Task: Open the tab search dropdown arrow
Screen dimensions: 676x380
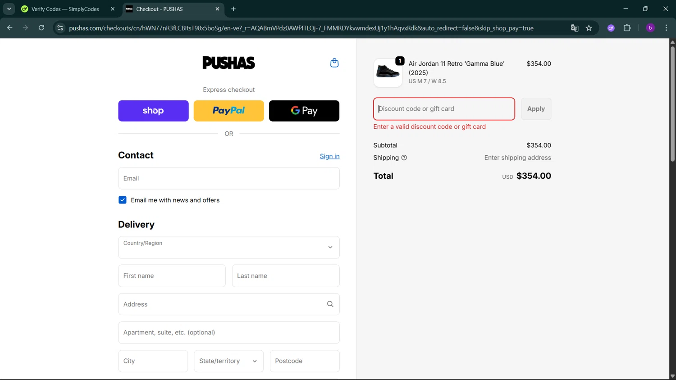Action: pos(9,9)
